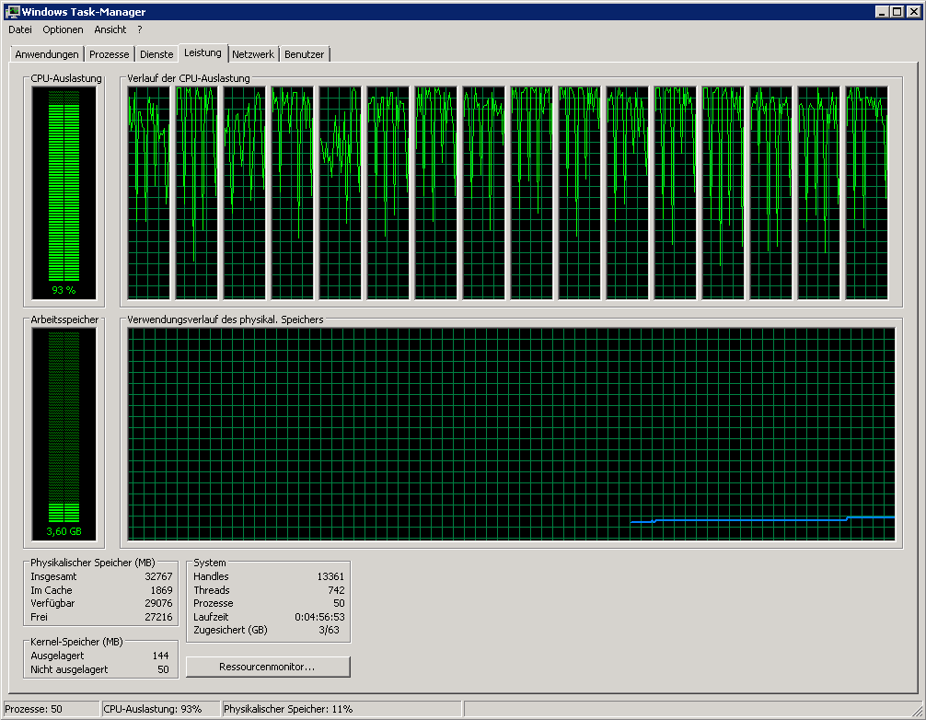Click the Prozesse label in System group
The image size is (926, 720).
214,603
